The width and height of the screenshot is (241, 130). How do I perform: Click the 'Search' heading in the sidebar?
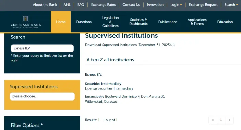(x=18, y=37)
